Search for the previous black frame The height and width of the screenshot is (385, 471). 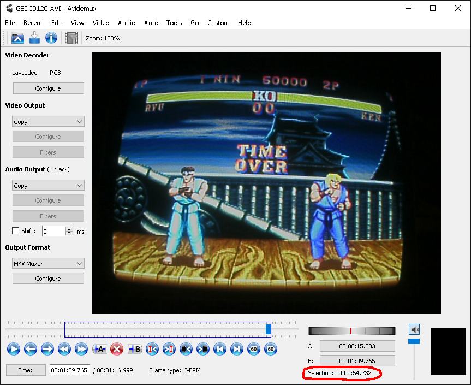tap(186, 349)
